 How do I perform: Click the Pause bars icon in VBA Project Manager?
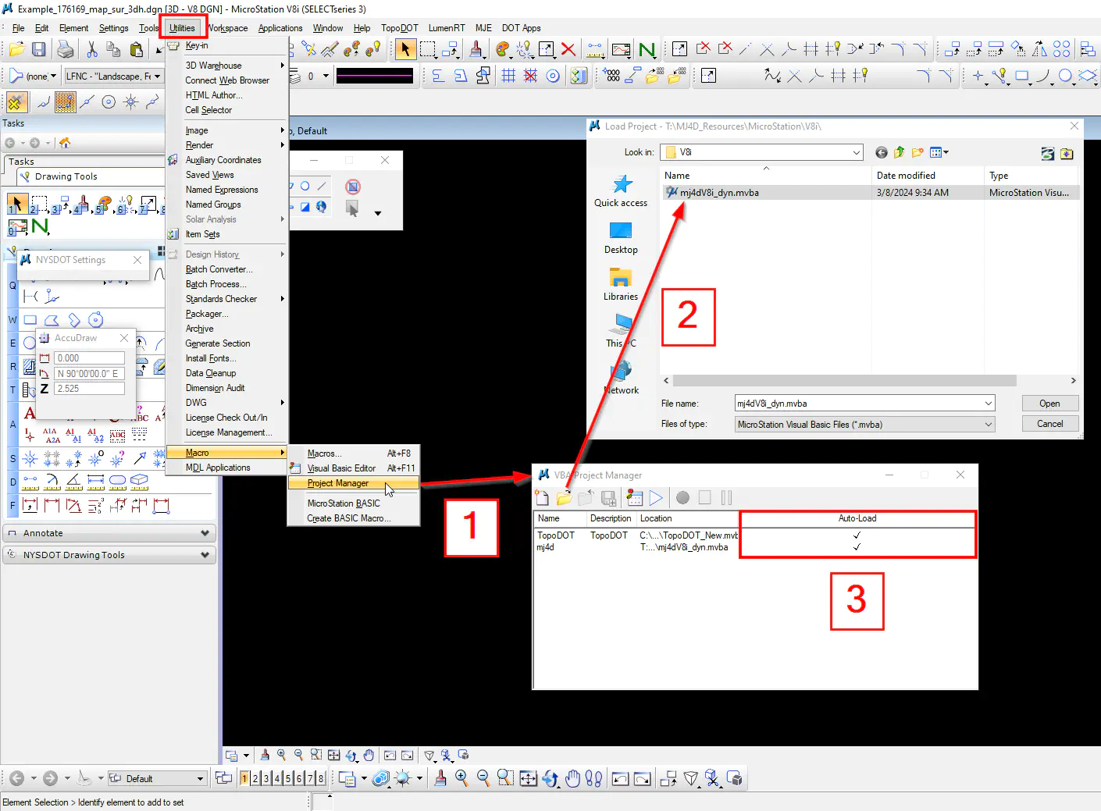point(726,498)
